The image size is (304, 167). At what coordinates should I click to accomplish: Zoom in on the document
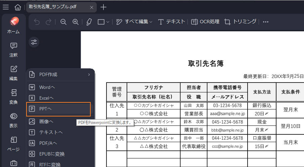tap(76, 22)
